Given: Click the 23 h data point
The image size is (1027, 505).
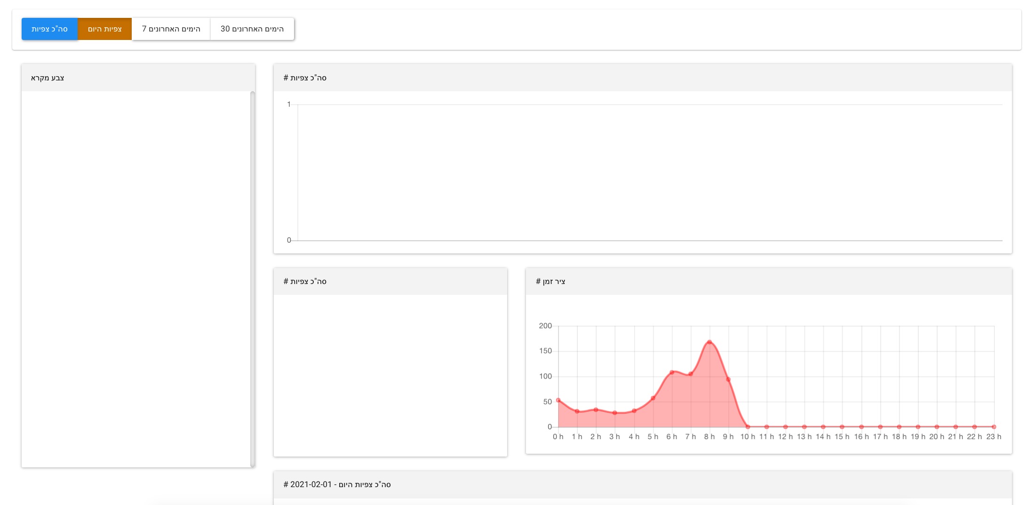Looking at the screenshot, I should (994, 427).
